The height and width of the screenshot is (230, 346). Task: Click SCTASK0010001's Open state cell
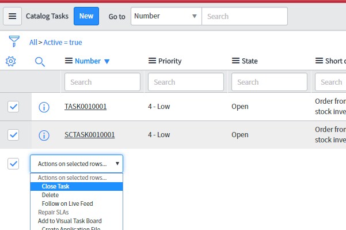pyautogui.click(x=240, y=135)
